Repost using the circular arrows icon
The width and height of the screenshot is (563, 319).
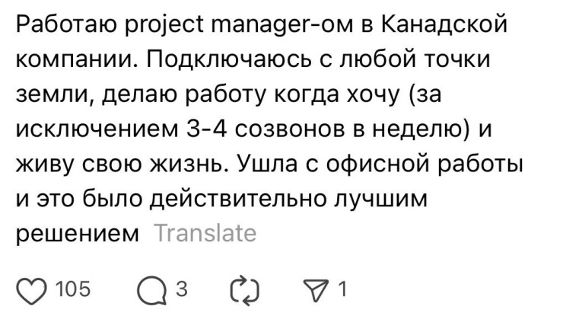coord(244,290)
